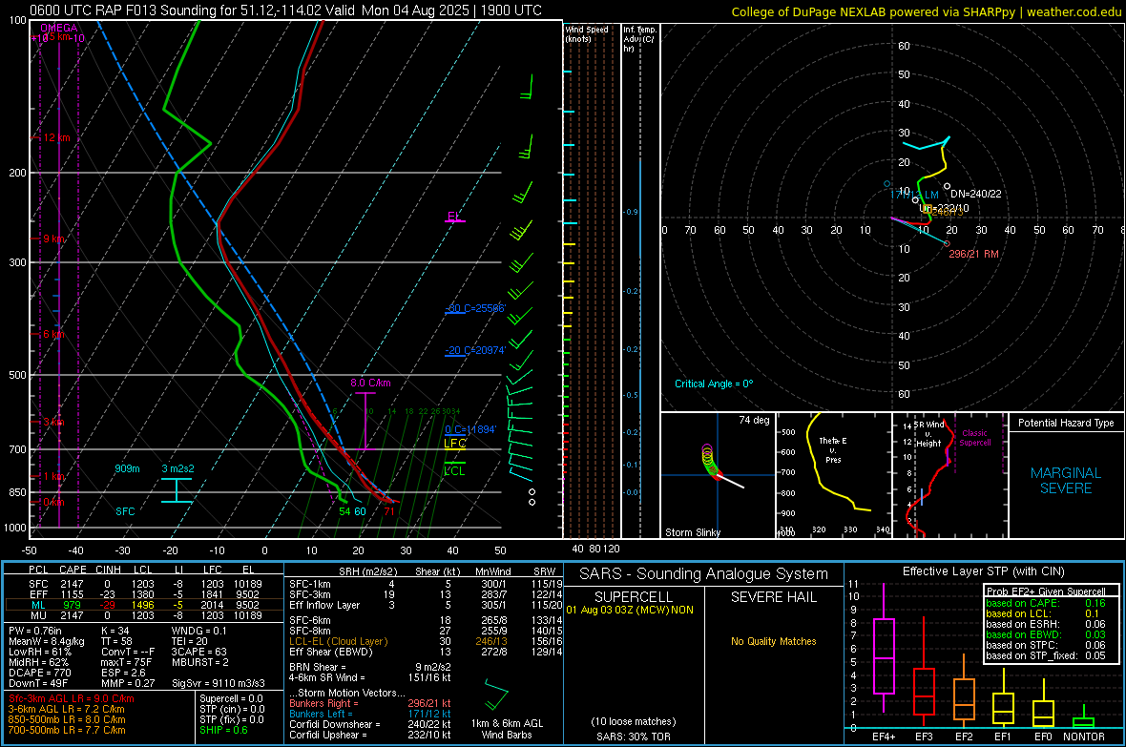Click the -20 C=20974' height label
1126x747 pixels.
(475, 350)
